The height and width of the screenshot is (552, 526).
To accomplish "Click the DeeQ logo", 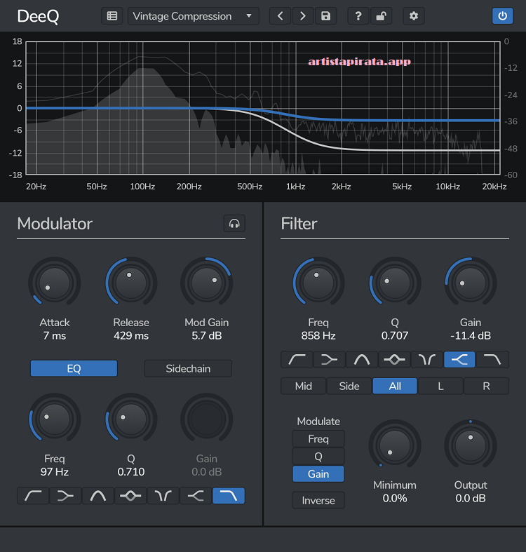I will (38, 16).
